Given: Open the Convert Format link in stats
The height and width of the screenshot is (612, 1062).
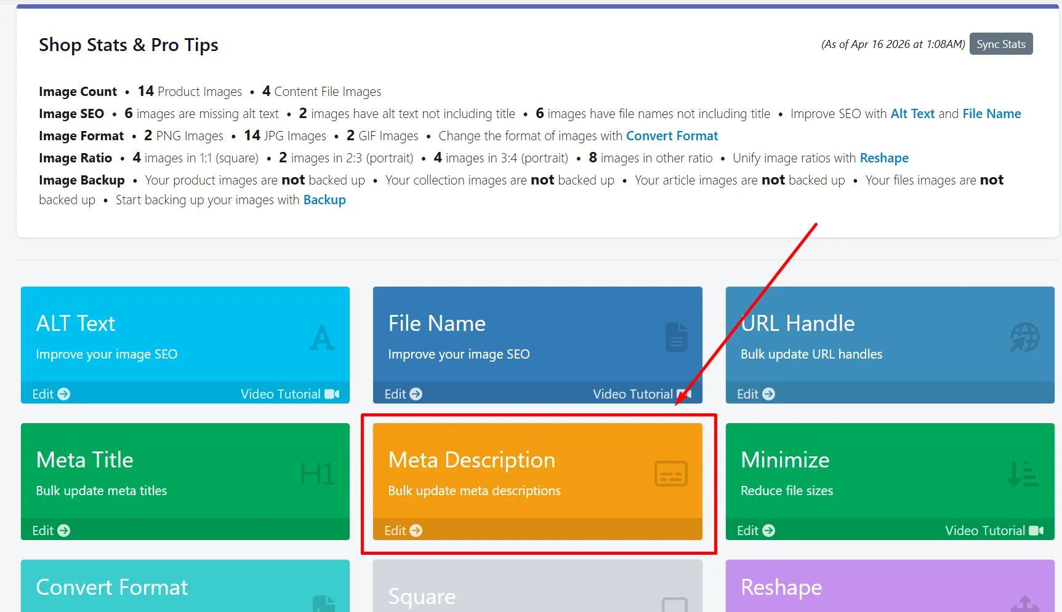Looking at the screenshot, I should coord(672,136).
